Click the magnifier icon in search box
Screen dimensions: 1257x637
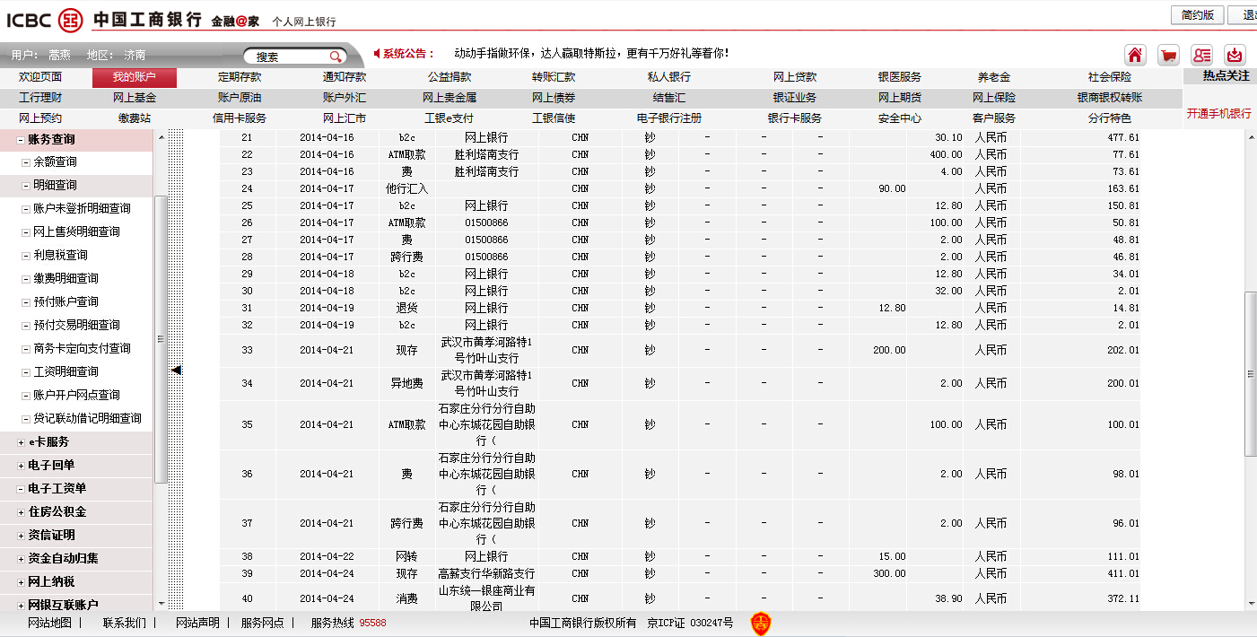click(x=335, y=57)
